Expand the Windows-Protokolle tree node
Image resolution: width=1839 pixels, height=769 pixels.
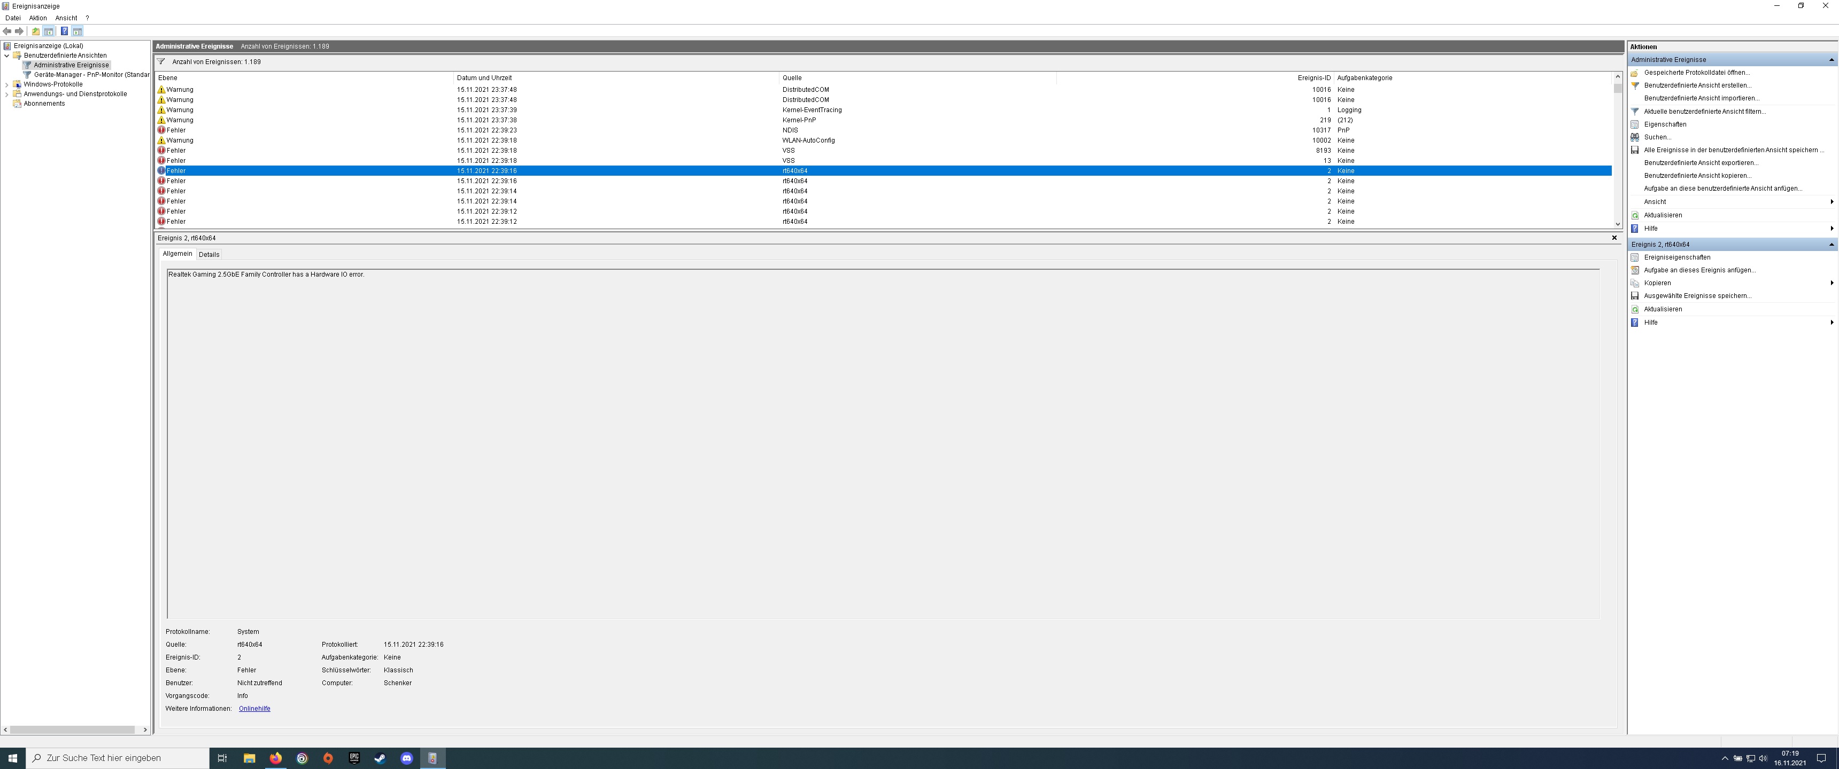coord(7,84)
